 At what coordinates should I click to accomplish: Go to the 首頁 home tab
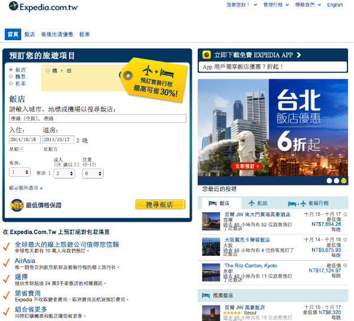point(13,34)
